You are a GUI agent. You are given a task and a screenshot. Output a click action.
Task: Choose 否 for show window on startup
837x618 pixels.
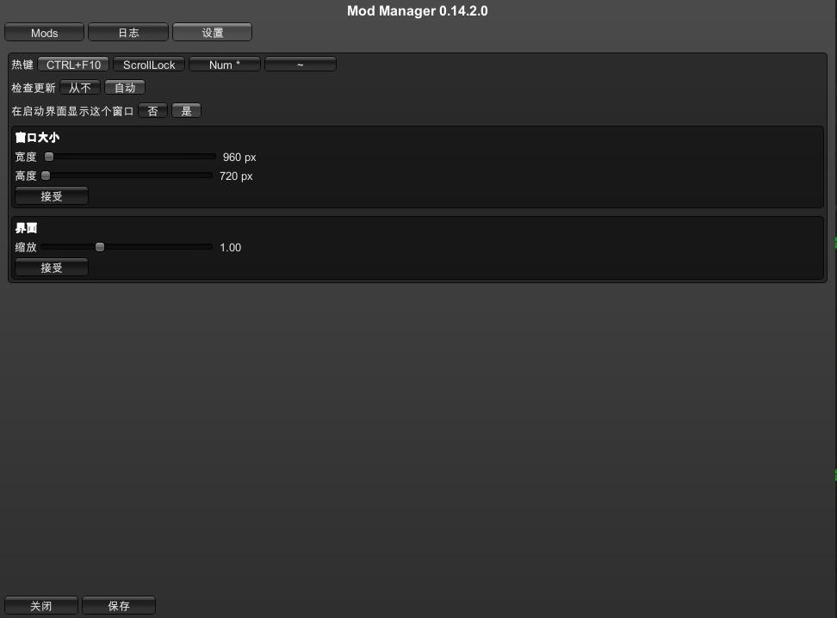pos(152,111)
